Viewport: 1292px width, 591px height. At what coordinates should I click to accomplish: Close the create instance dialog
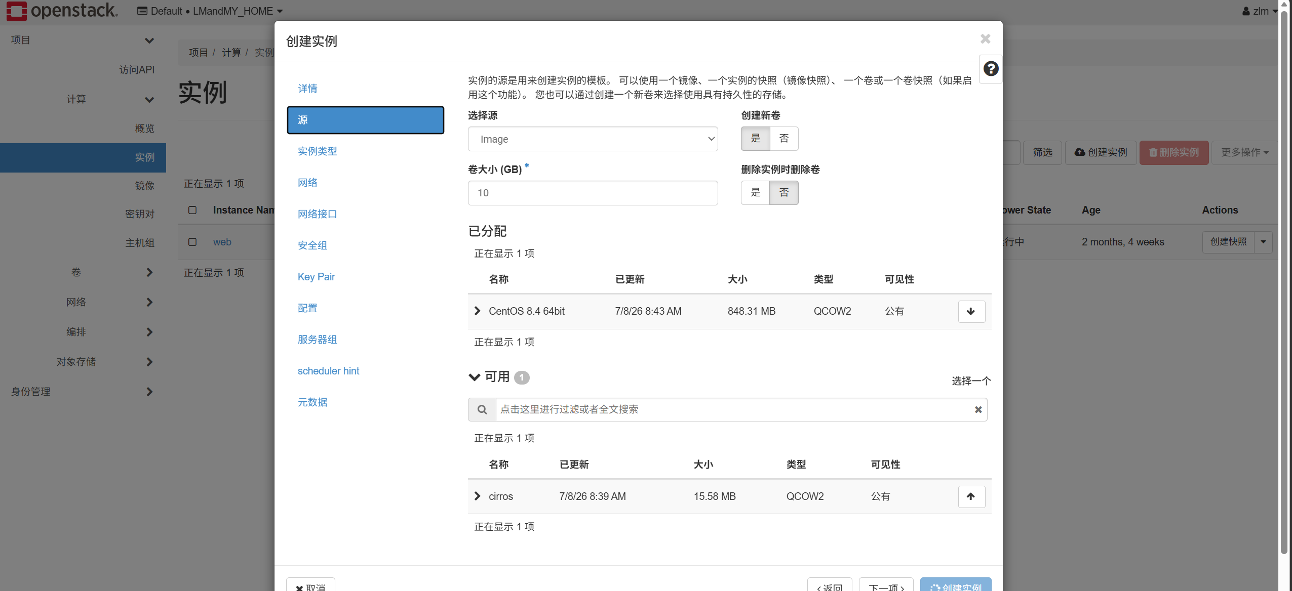click(985, 39)
